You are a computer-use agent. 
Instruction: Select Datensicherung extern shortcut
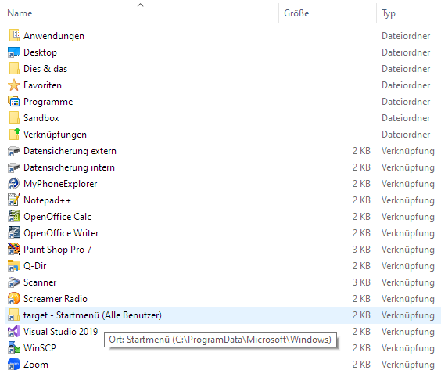pyautogui.click(x=70, y=151)
